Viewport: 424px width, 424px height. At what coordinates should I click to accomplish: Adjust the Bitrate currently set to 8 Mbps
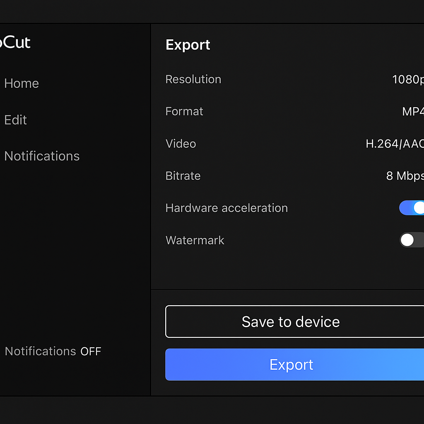coord(405,176)
